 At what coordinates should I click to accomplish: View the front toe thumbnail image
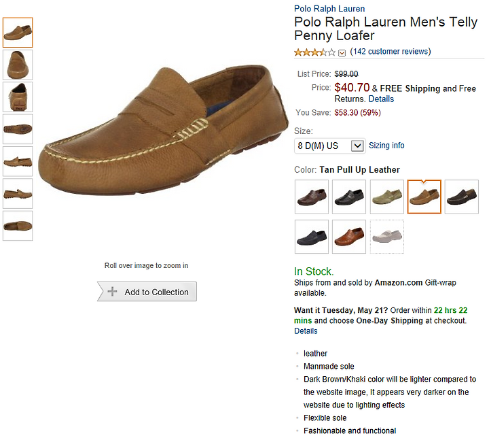(x=18, y=65)
